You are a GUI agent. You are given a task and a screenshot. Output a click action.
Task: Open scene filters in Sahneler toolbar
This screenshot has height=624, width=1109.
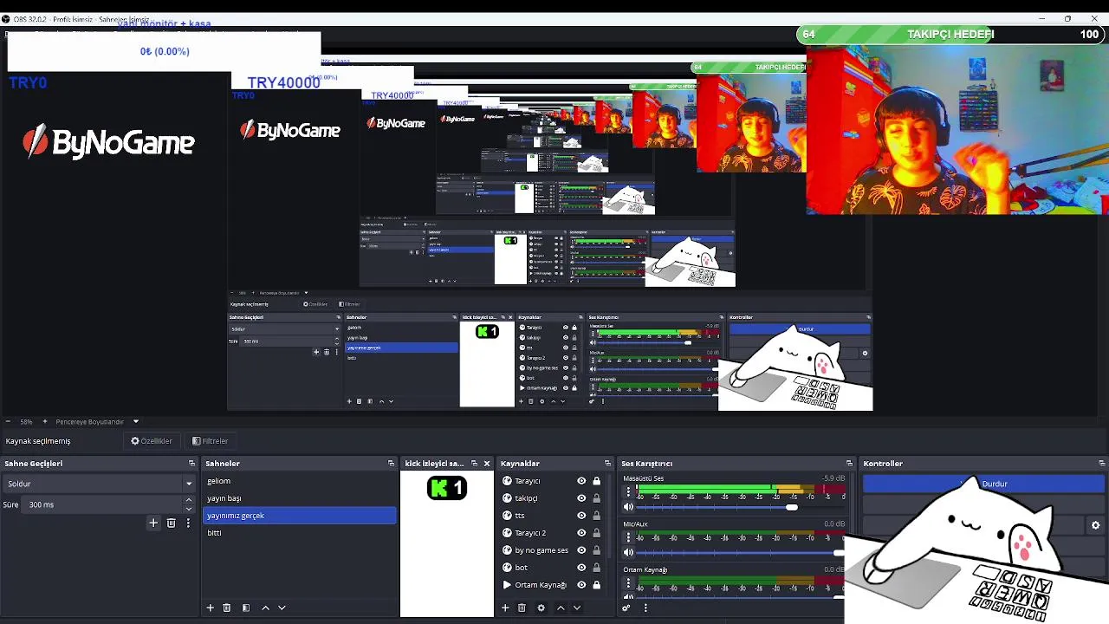tap(246, 608)
